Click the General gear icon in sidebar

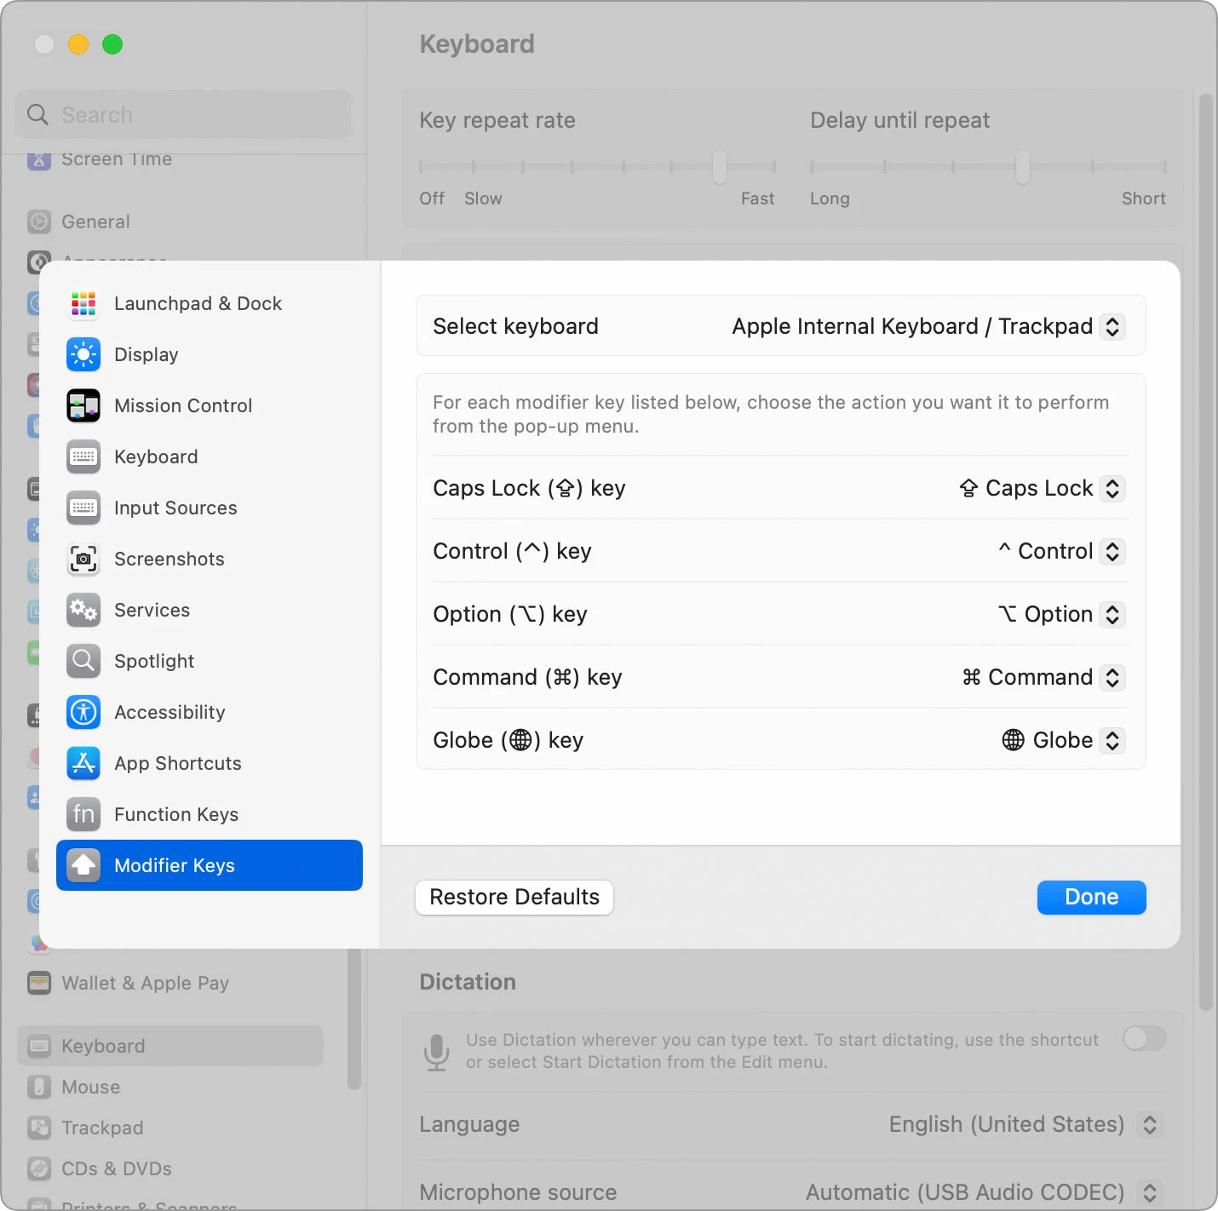click(39, 221)
